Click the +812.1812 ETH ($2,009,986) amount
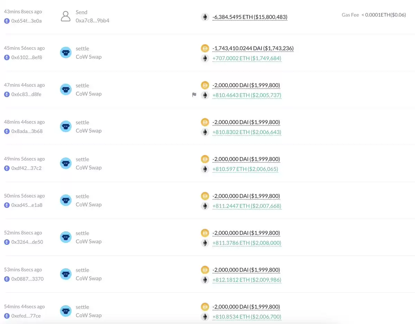This screenshot has height=324, width=415. 247,280
